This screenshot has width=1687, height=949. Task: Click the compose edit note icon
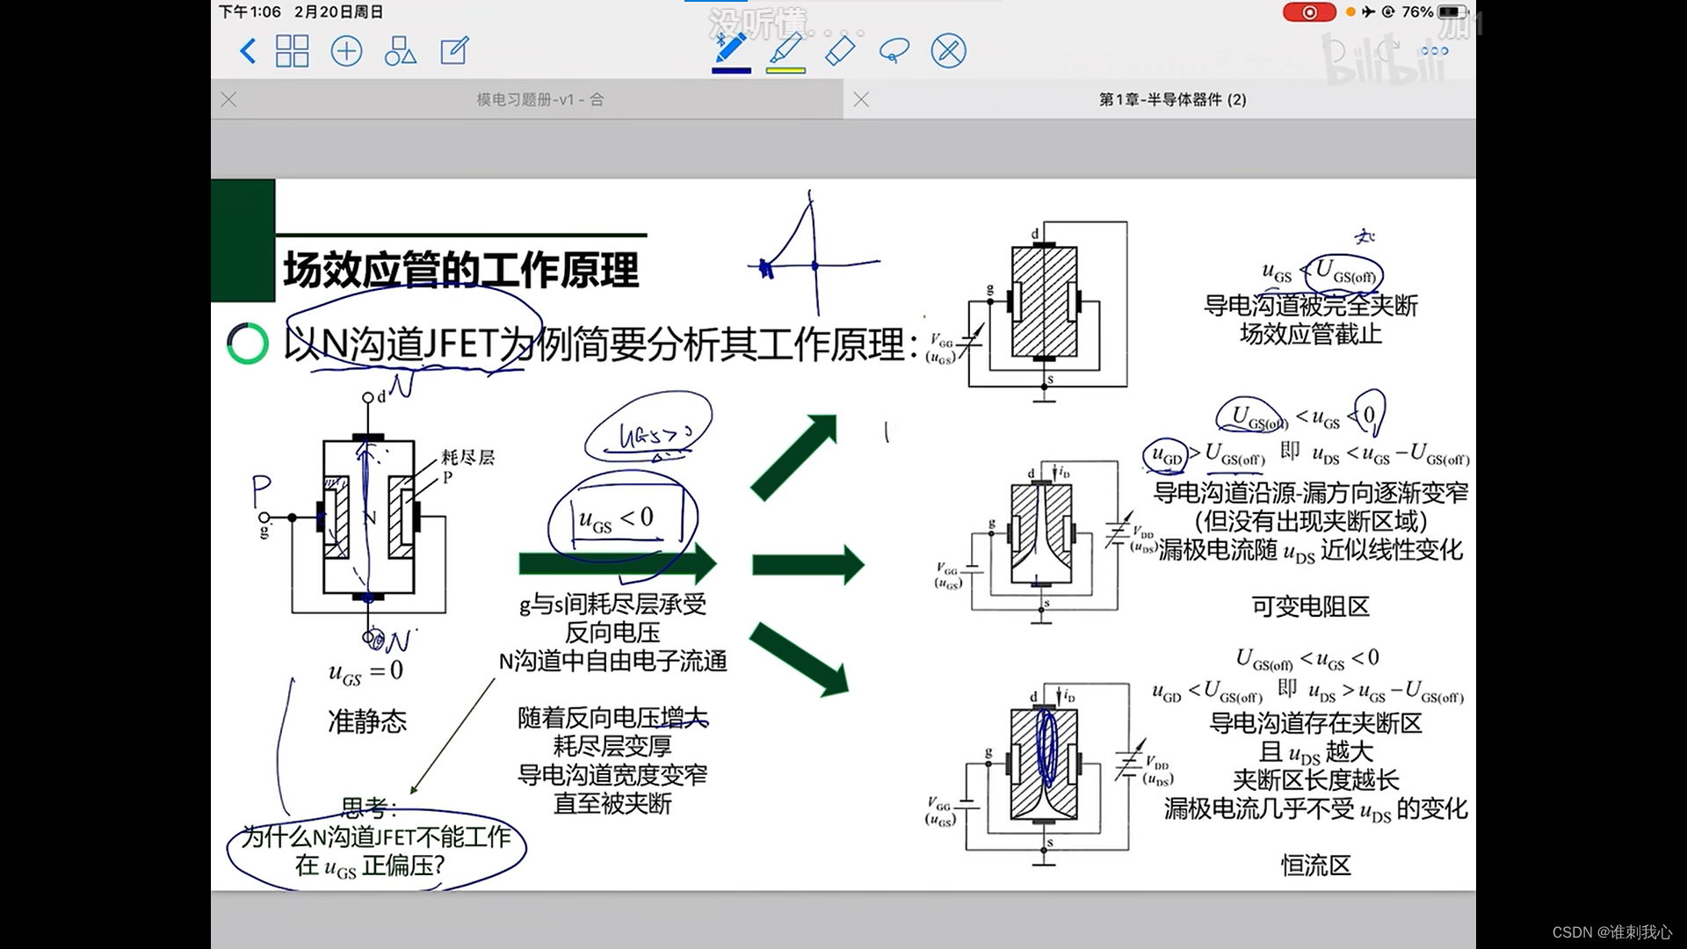click(454, 51)
